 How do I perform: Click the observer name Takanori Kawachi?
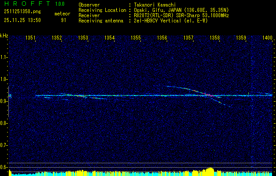[x=154, y=5]
